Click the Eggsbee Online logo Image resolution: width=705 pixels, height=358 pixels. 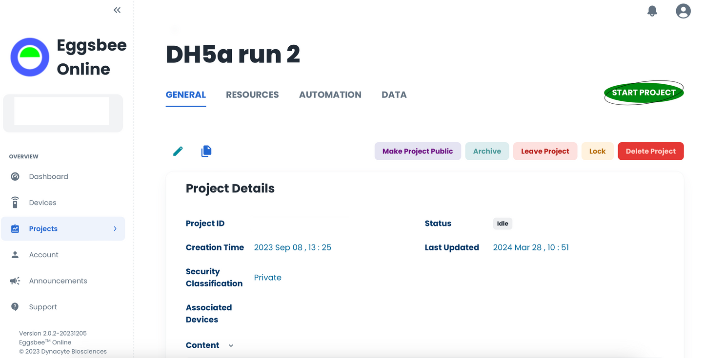coord(30,57)
